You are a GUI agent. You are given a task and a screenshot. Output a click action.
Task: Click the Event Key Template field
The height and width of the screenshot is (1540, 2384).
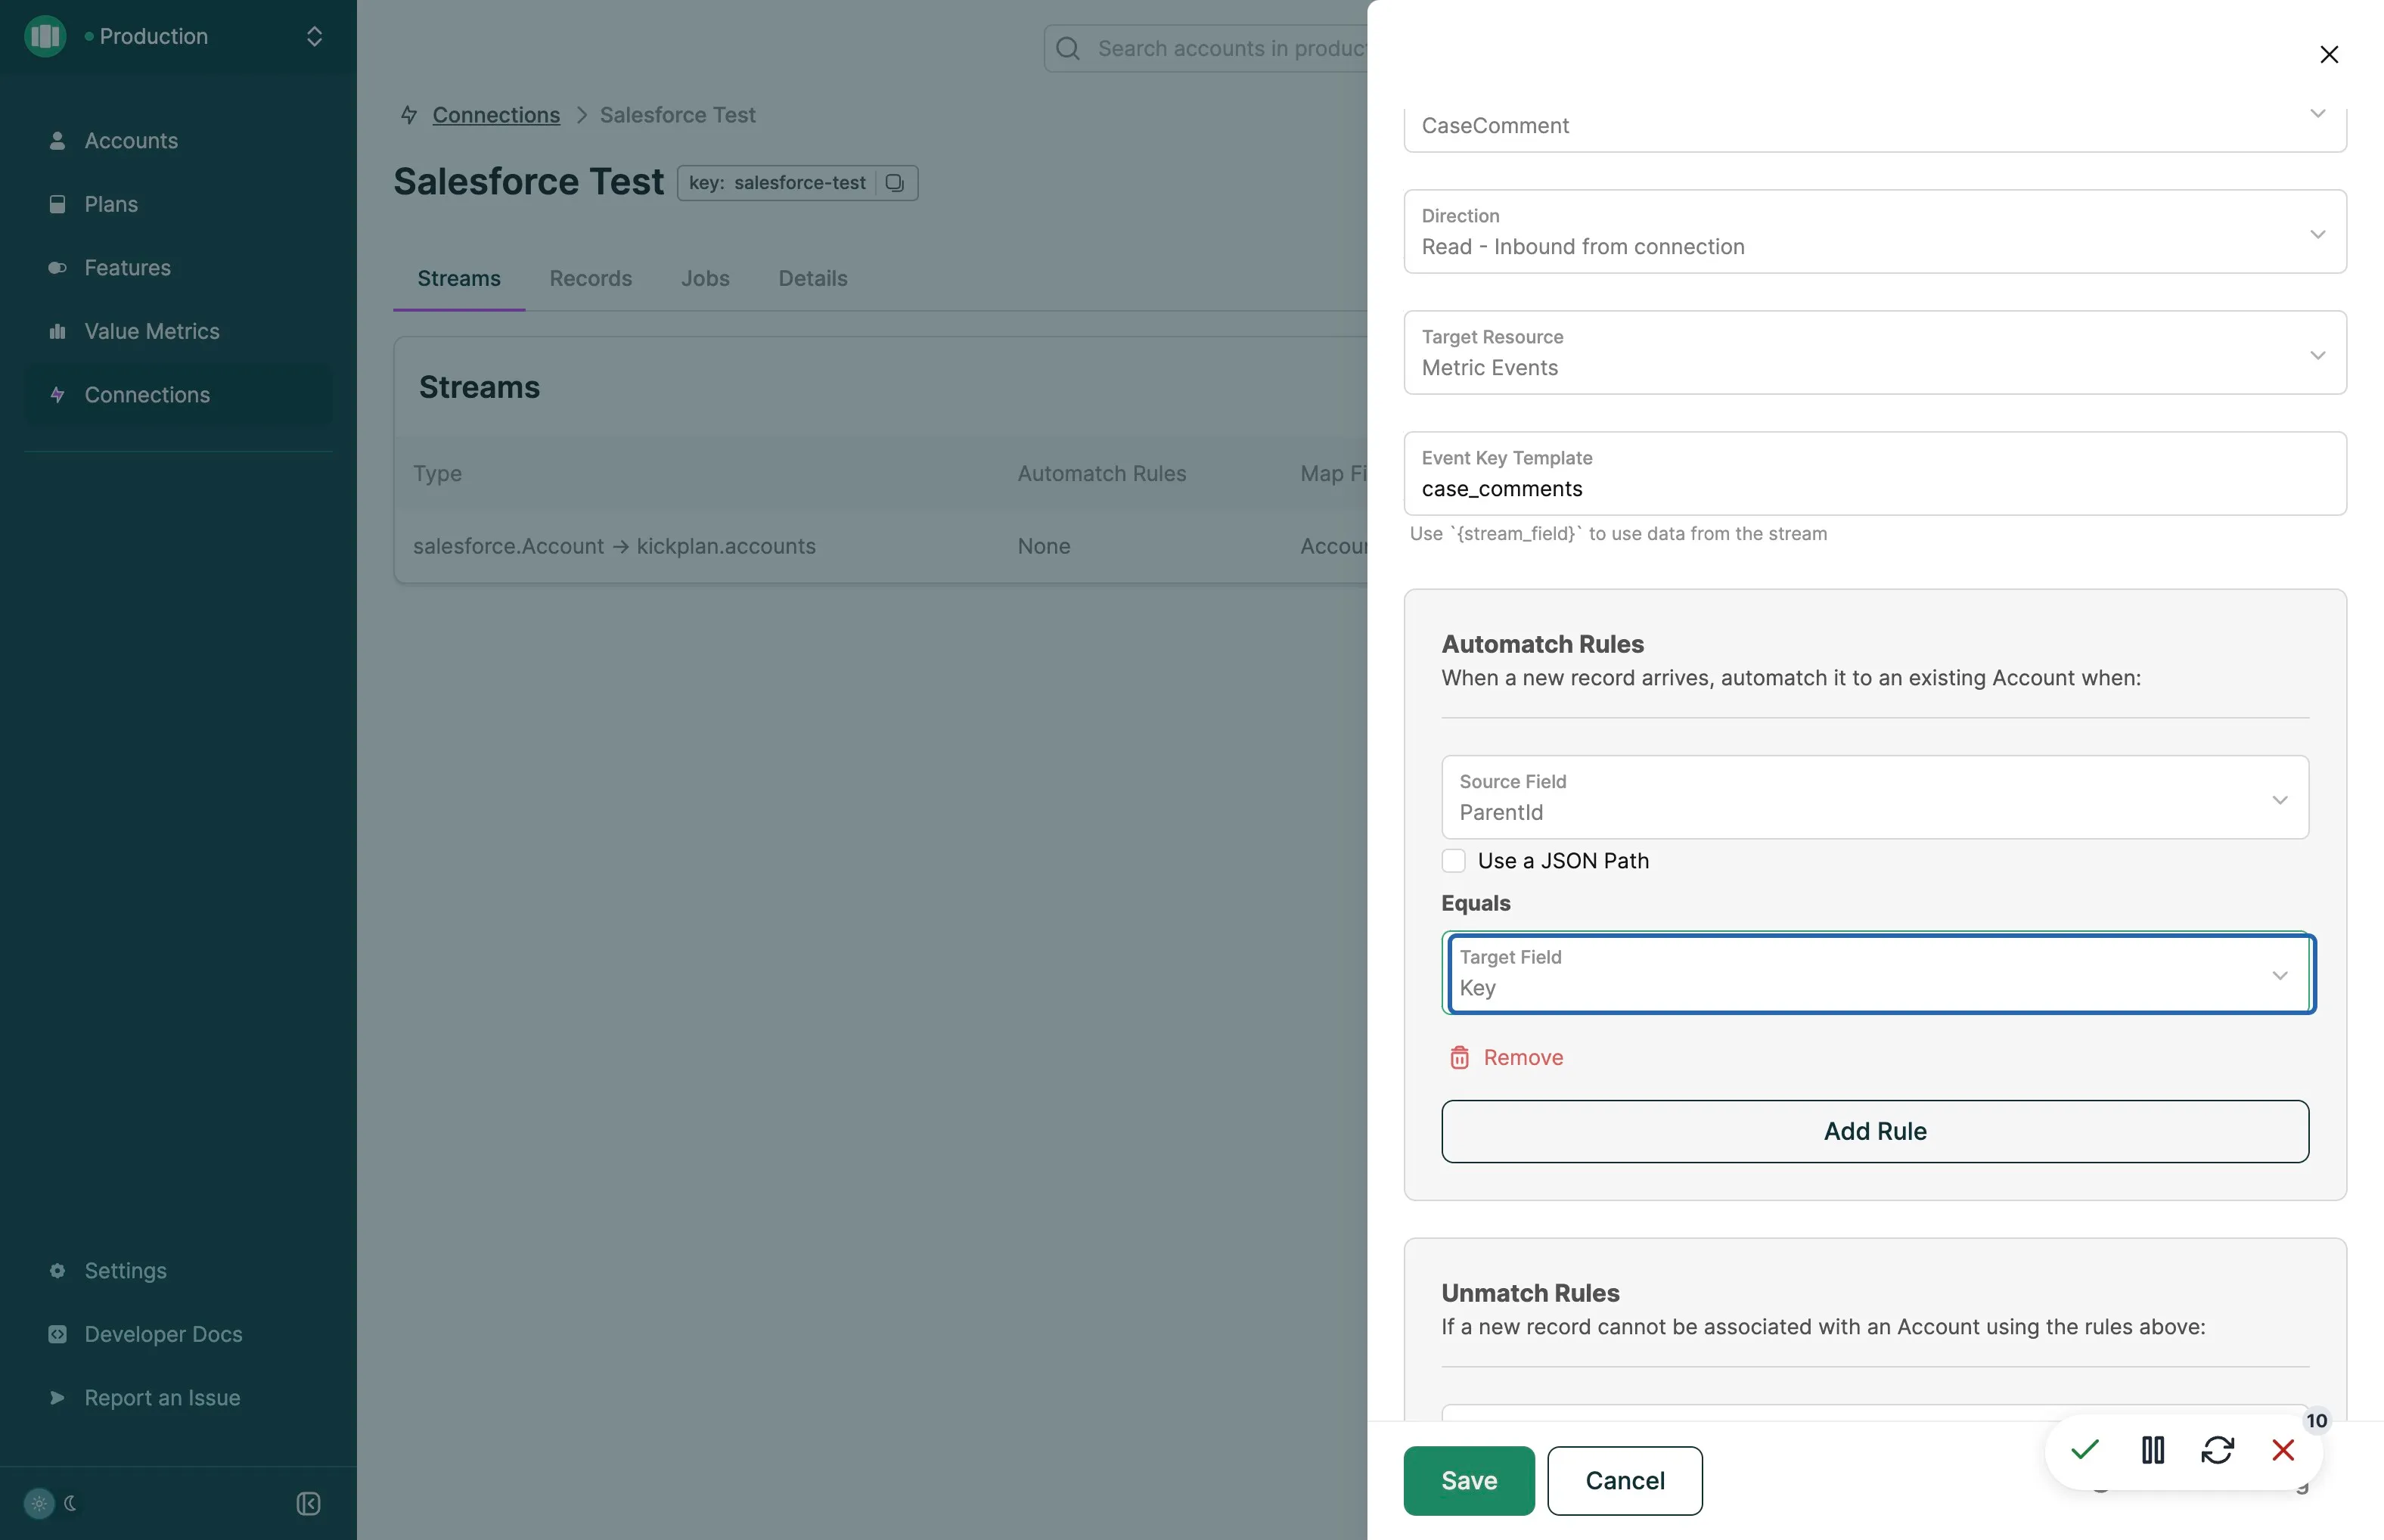tap(1875, 474)
